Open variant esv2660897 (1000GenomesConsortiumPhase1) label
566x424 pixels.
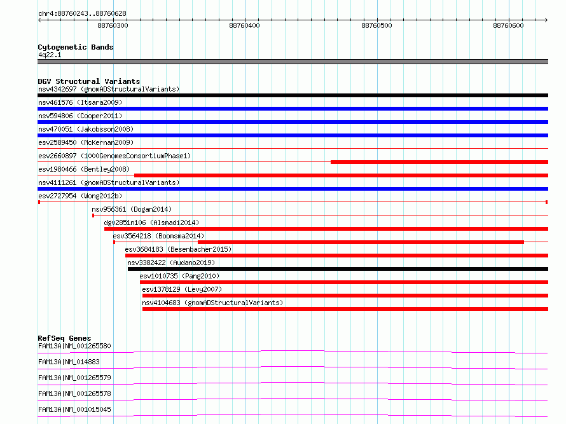[114, 156]
